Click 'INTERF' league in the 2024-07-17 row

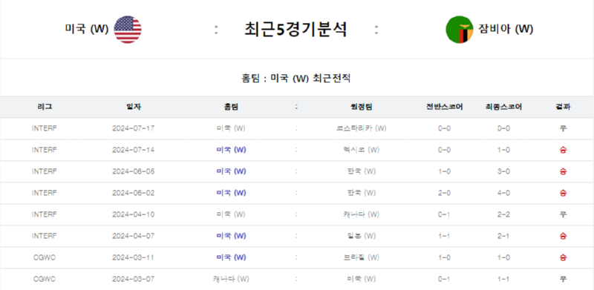[45, 128]
